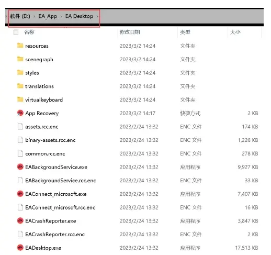Click the EAConnect_microsoft.exe EA icon
The height and width of the screenshot is (255, 271).
(20, 194)
